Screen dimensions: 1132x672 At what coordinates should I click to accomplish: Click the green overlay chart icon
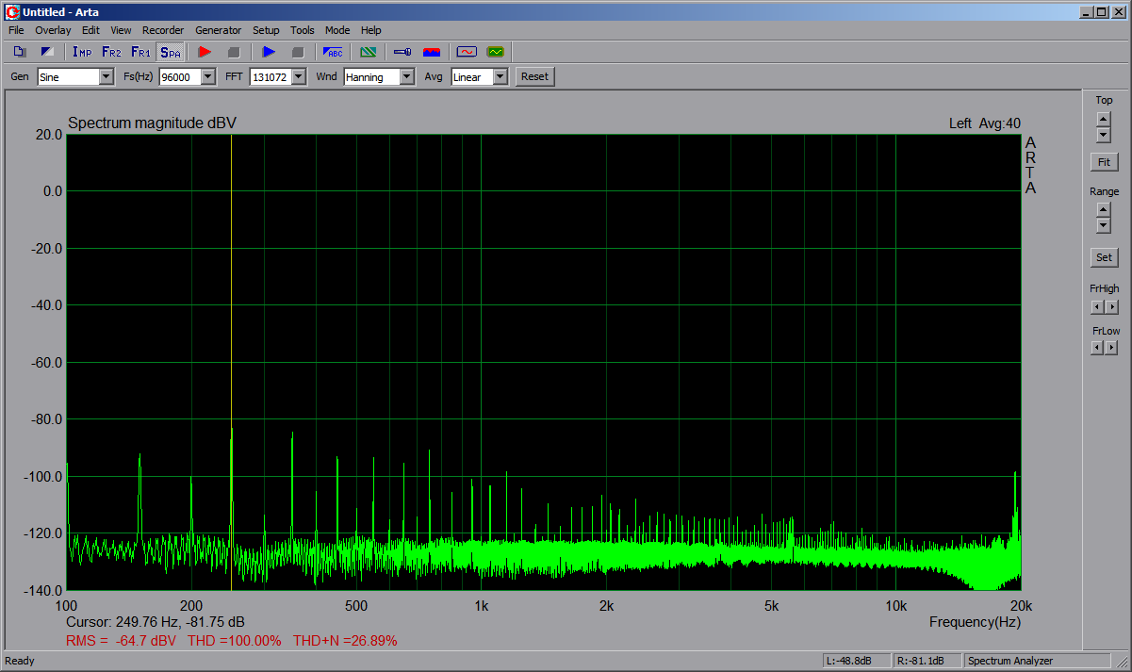click(368, 52)
